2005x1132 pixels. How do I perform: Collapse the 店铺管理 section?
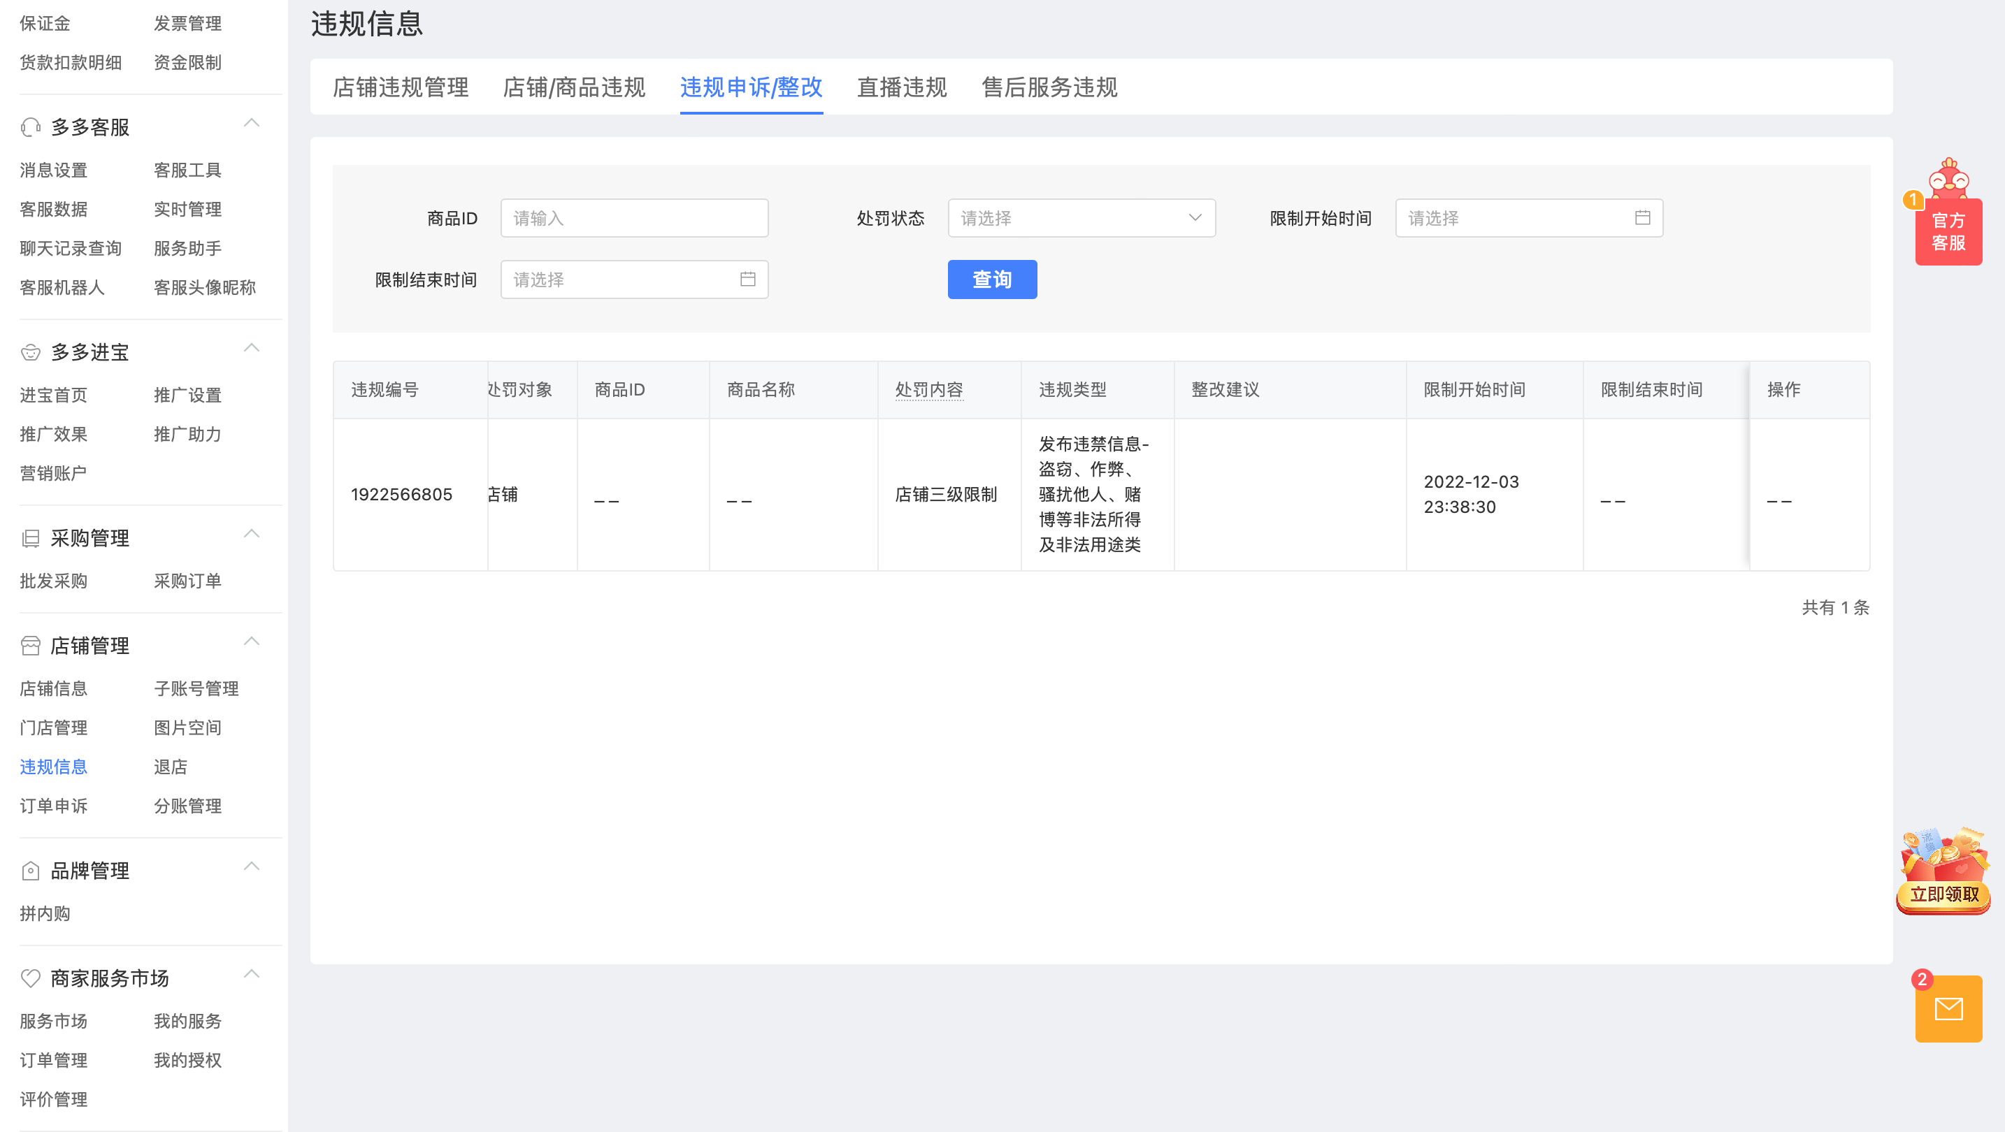[252, 642]
